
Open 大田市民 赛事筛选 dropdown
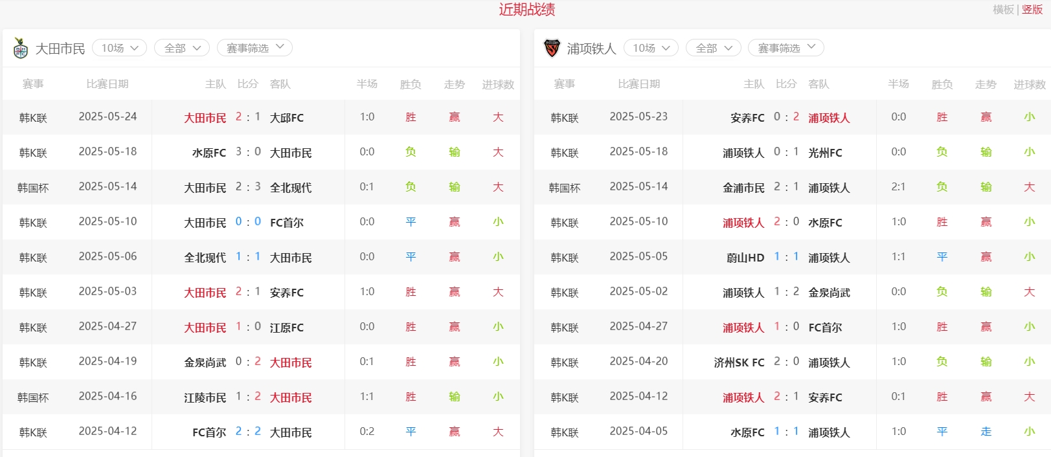point(254,48)
